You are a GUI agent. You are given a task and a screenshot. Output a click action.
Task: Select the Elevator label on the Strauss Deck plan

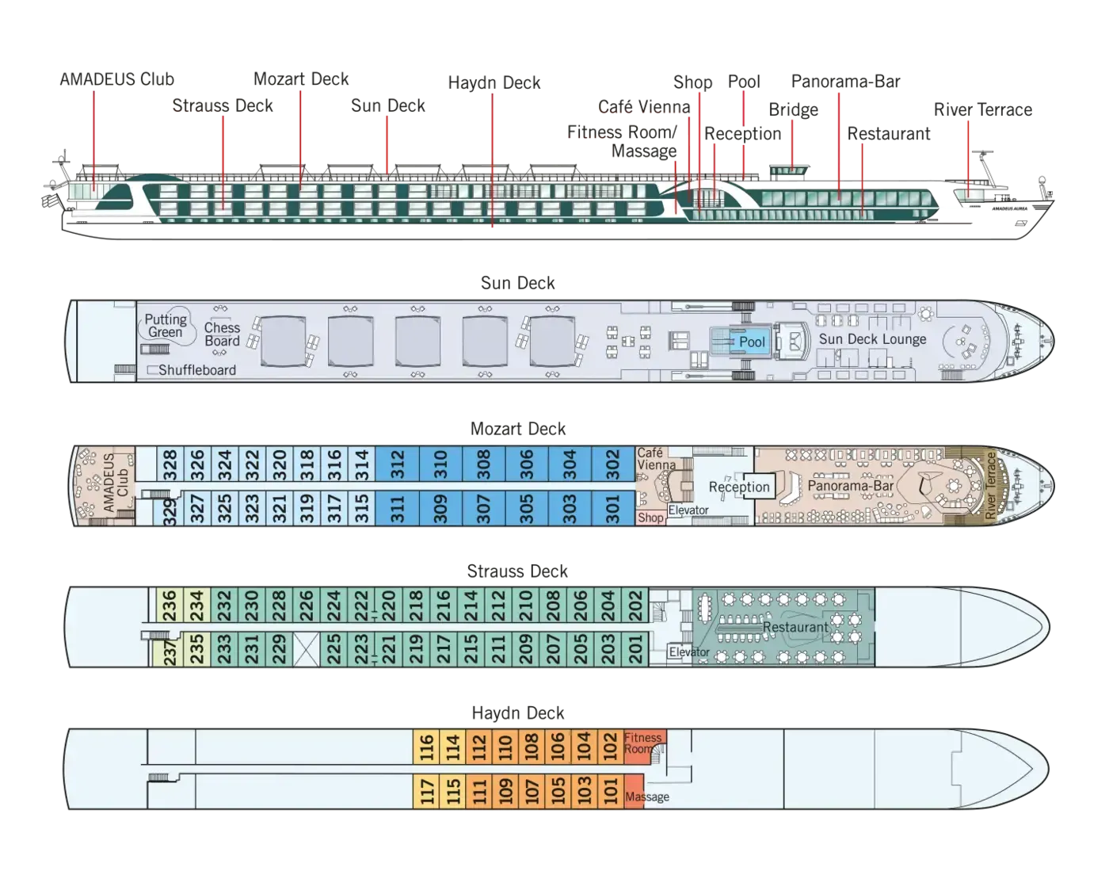click(x=689, y=652)
